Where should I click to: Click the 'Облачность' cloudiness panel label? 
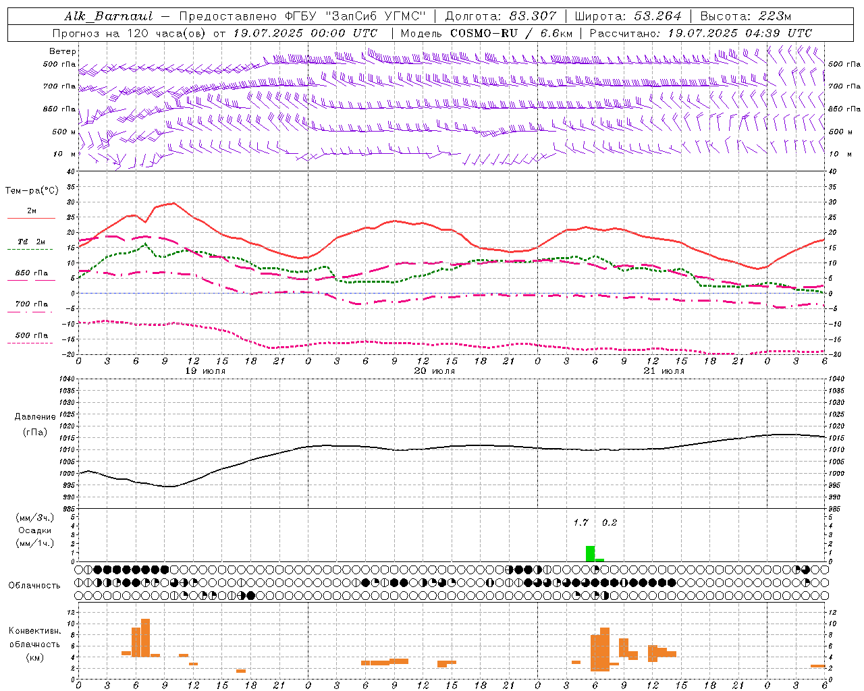pos(34,585)
